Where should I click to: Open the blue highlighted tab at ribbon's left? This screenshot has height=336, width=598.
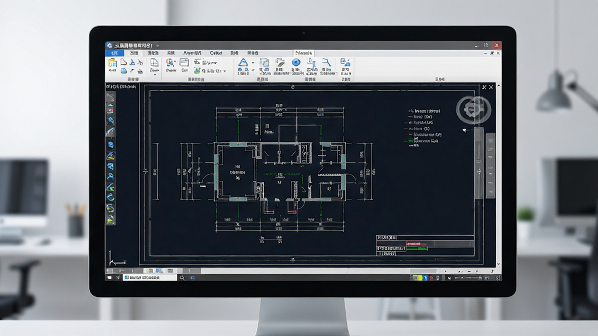pyautogui.click(x=115, y=53)
